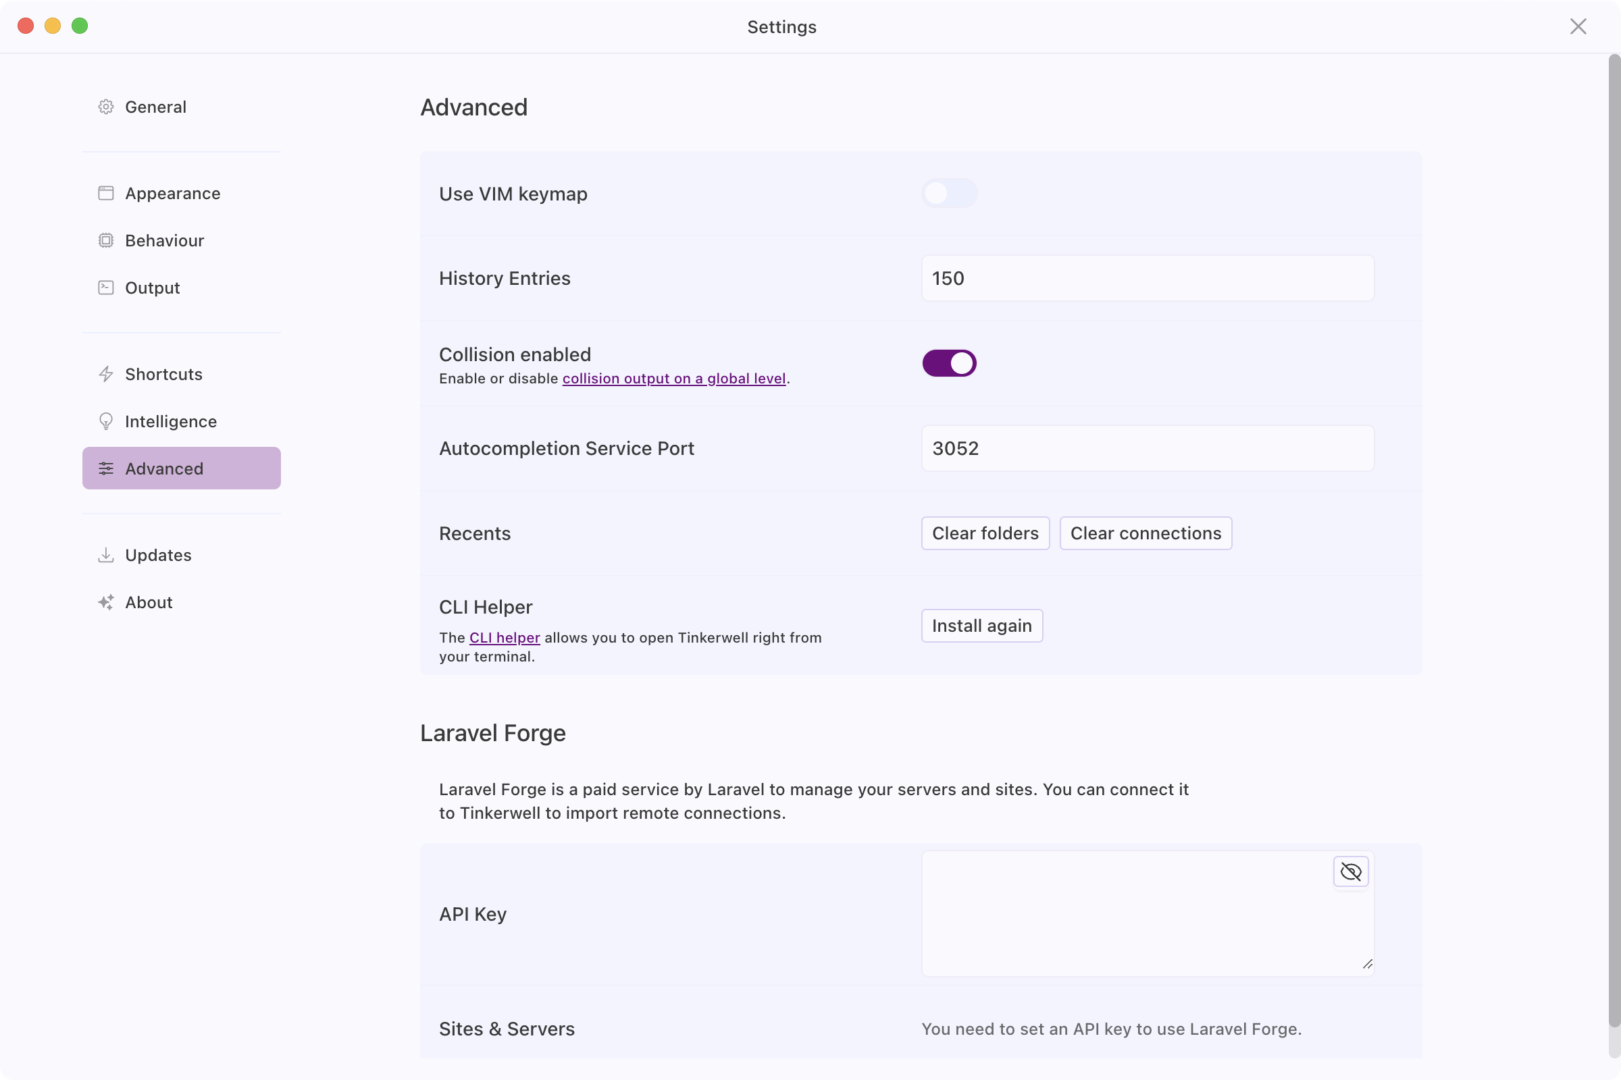Viewport: 1621px width, 1080px height.
Task: Open the CLI helper link
Action: tap(505, 638)
